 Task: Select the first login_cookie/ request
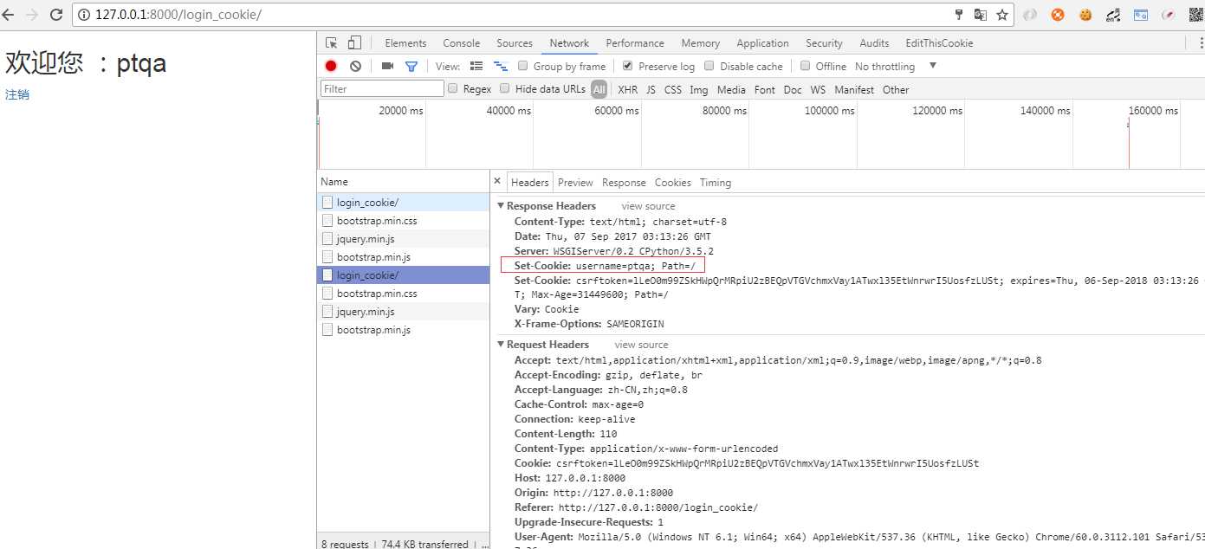tap(404, 202)
